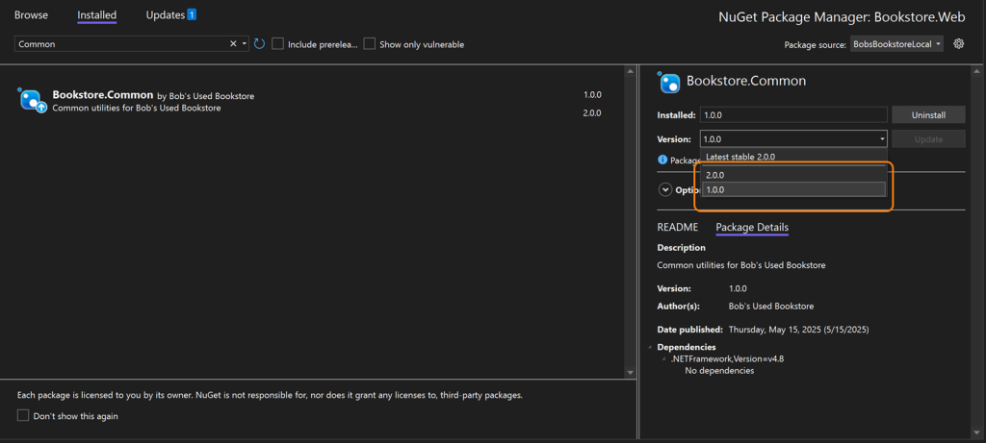Screen dimensions: 986x443
Task: Click the Uninstall button
Action: tap(928, 114)
